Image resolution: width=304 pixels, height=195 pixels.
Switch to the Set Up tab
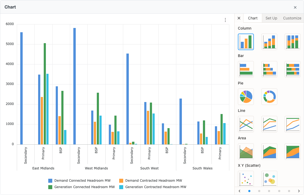pyautogui.click(x=271, y=18)
